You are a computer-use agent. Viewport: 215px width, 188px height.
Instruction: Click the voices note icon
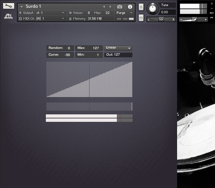pyautogui.click(x=70, y=13)
